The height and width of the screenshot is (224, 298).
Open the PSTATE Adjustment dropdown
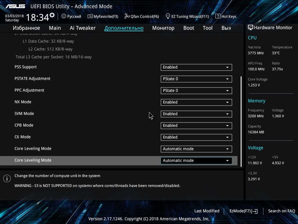(x=196, y=79)
